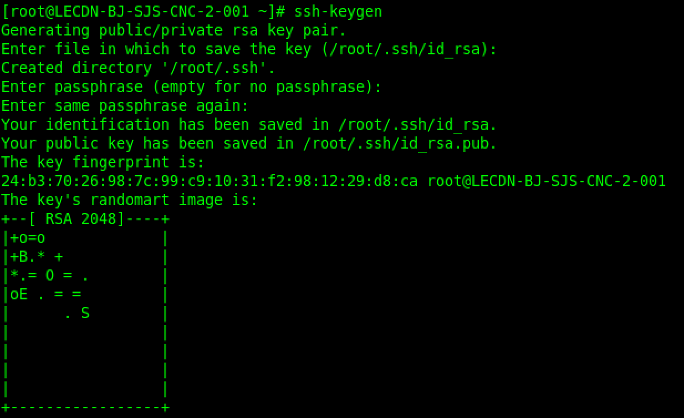684x418 pixels.
Task: Click the "*.= O = ." randomart row
Action: coord(50,276)
